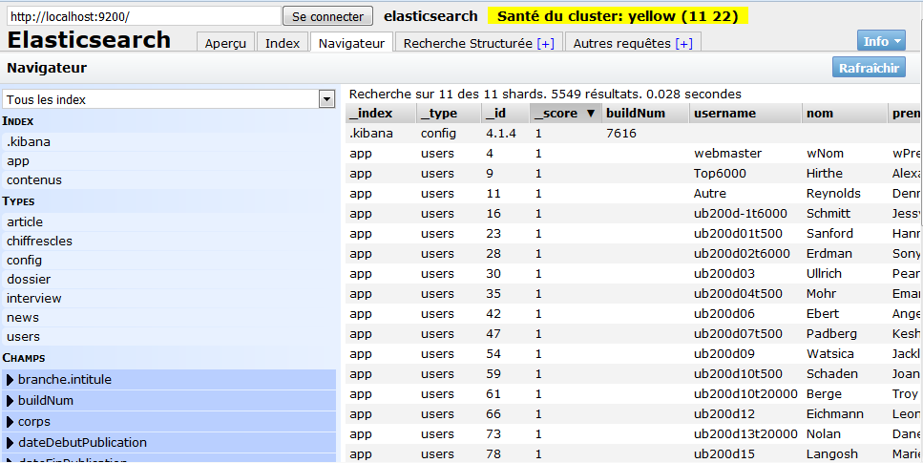Expand the branche.intitule field triangle
Viewport: 923px width, 463px height.
[10, 380]
